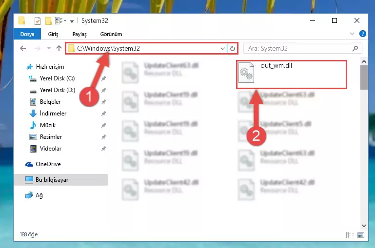Viewport: 375px width, 248px height.
Task: Open the Customize Quick Access Toolbar dropdown
Action: (72, 21)
